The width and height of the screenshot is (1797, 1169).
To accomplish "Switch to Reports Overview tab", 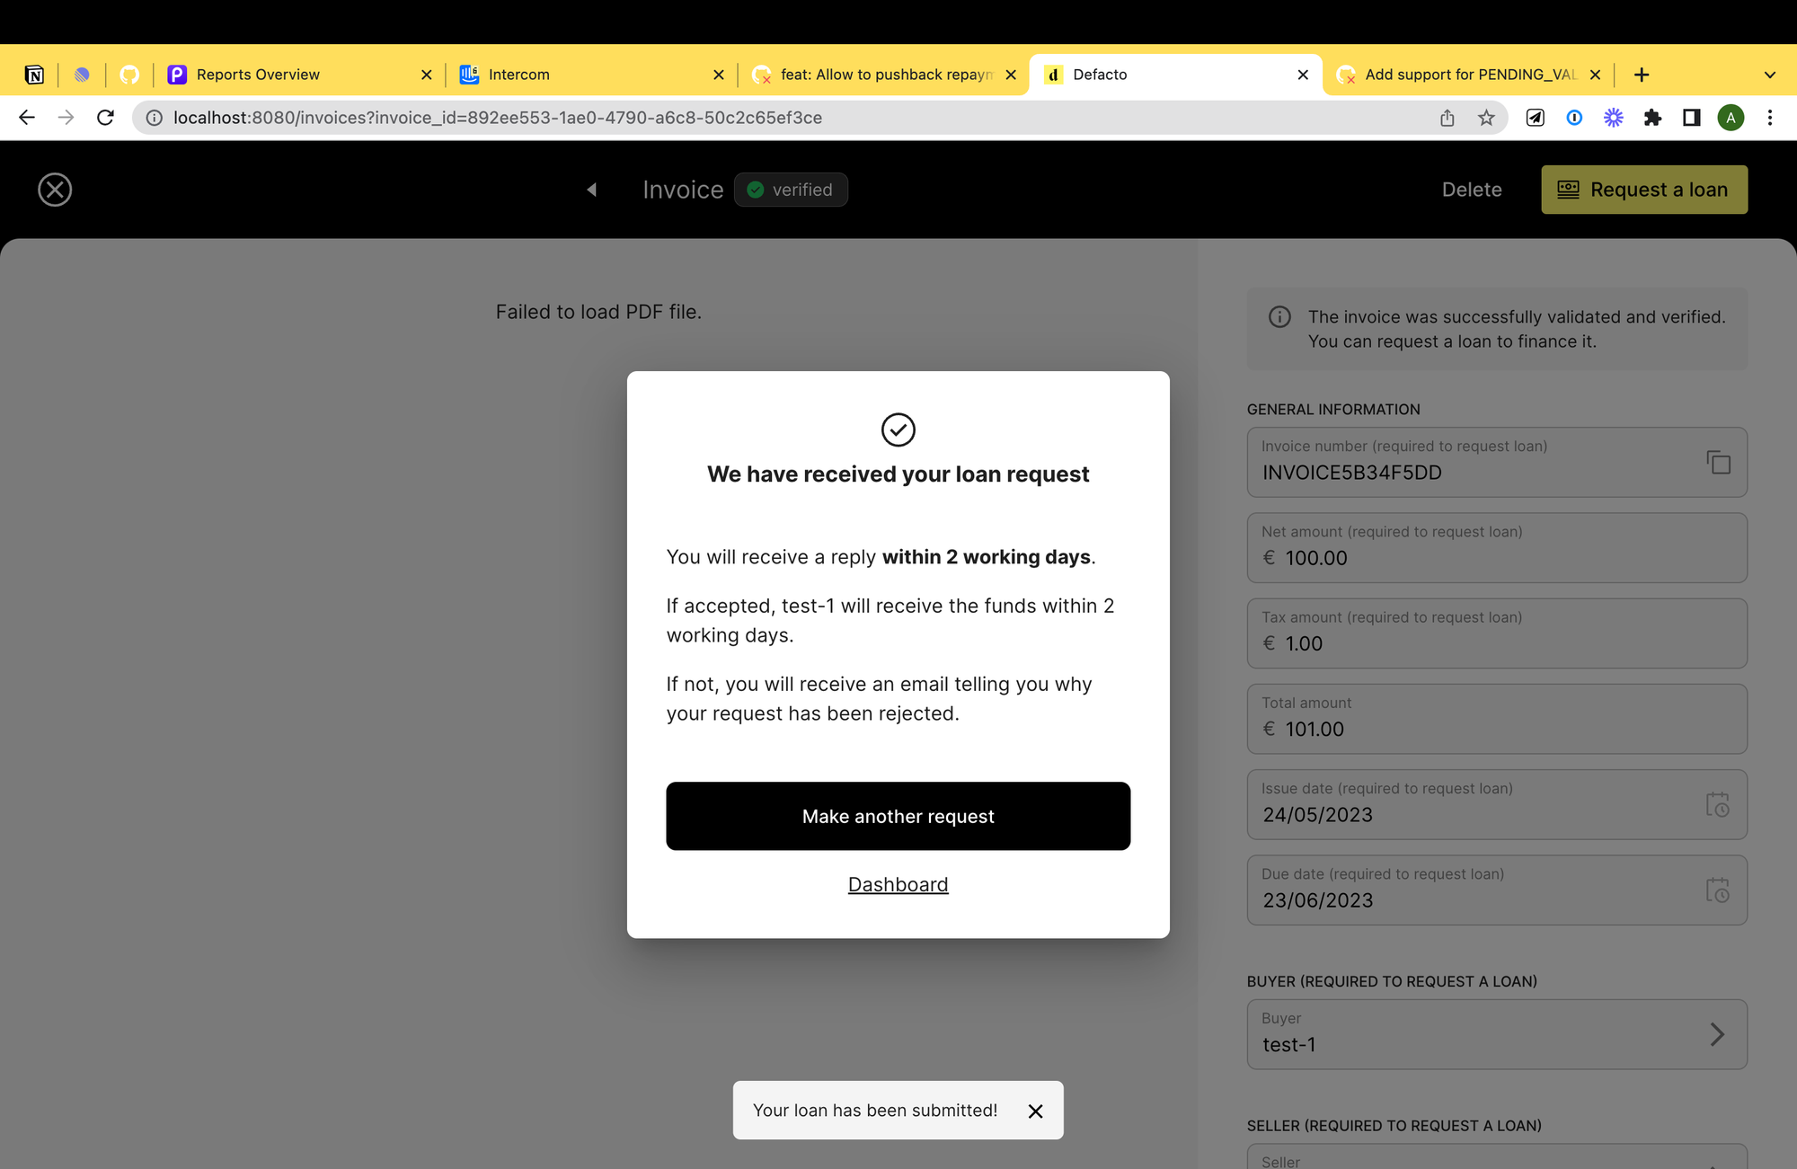I will [x=258, y=75].
